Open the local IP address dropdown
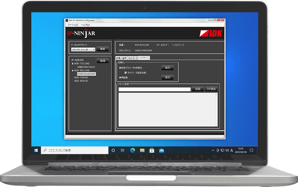 click(94, 49)
